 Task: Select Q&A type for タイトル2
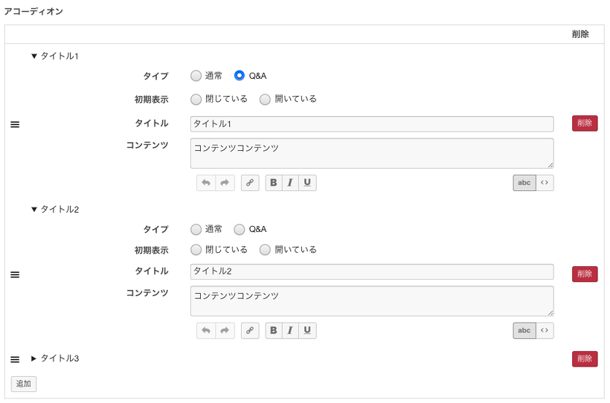click(240, 229)
